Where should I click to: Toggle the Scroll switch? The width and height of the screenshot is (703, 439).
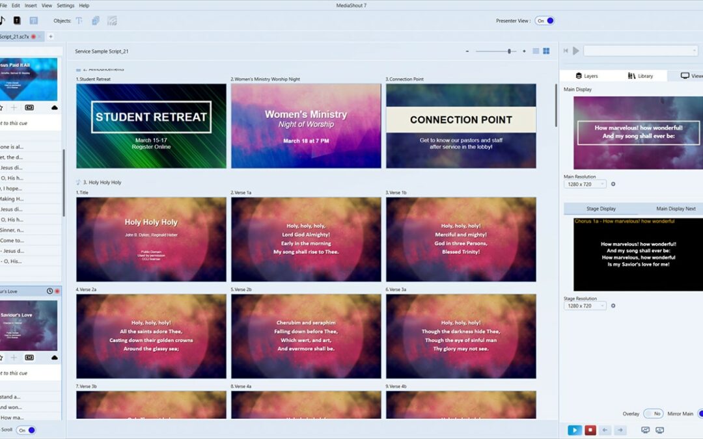[x=26, y=430]
